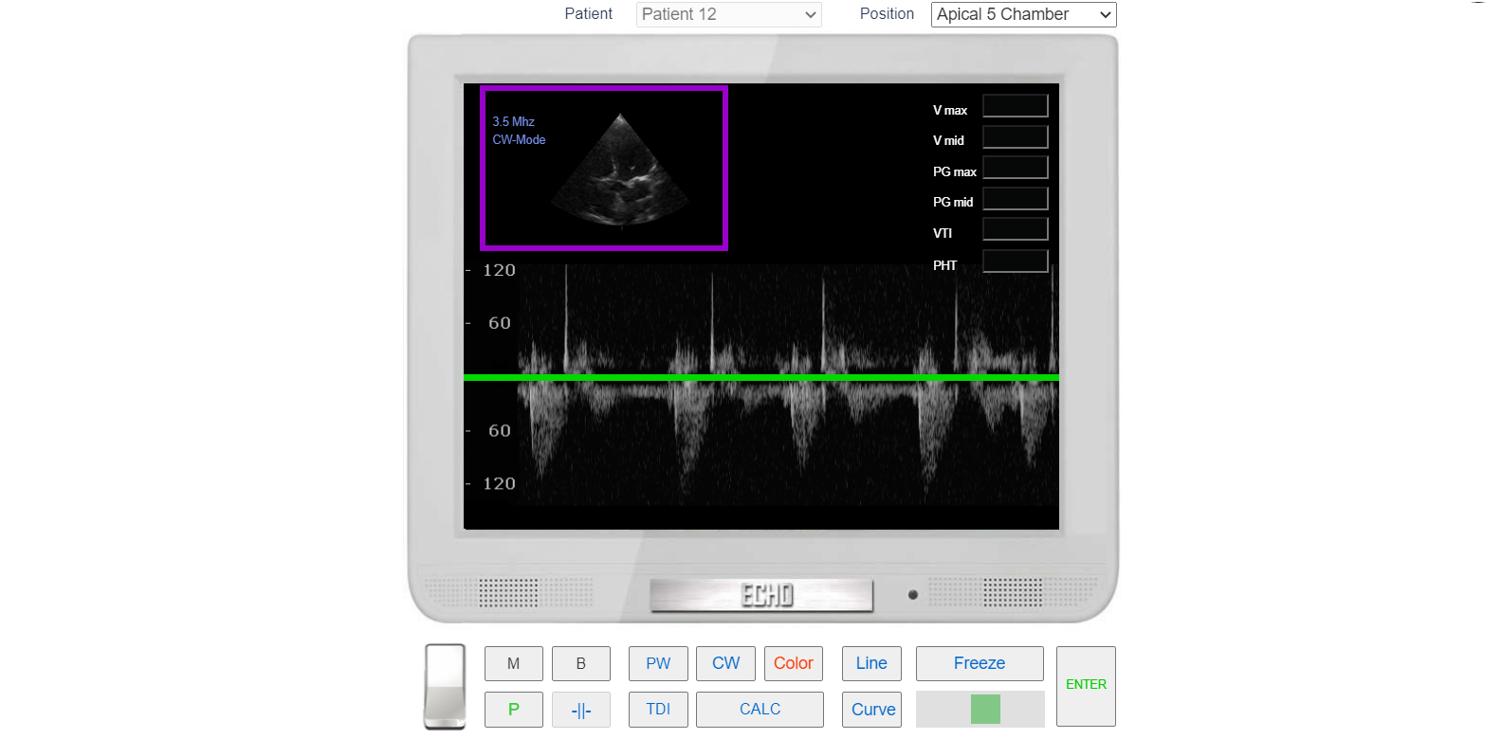Click the green ENTER button

click(1086, 686)
